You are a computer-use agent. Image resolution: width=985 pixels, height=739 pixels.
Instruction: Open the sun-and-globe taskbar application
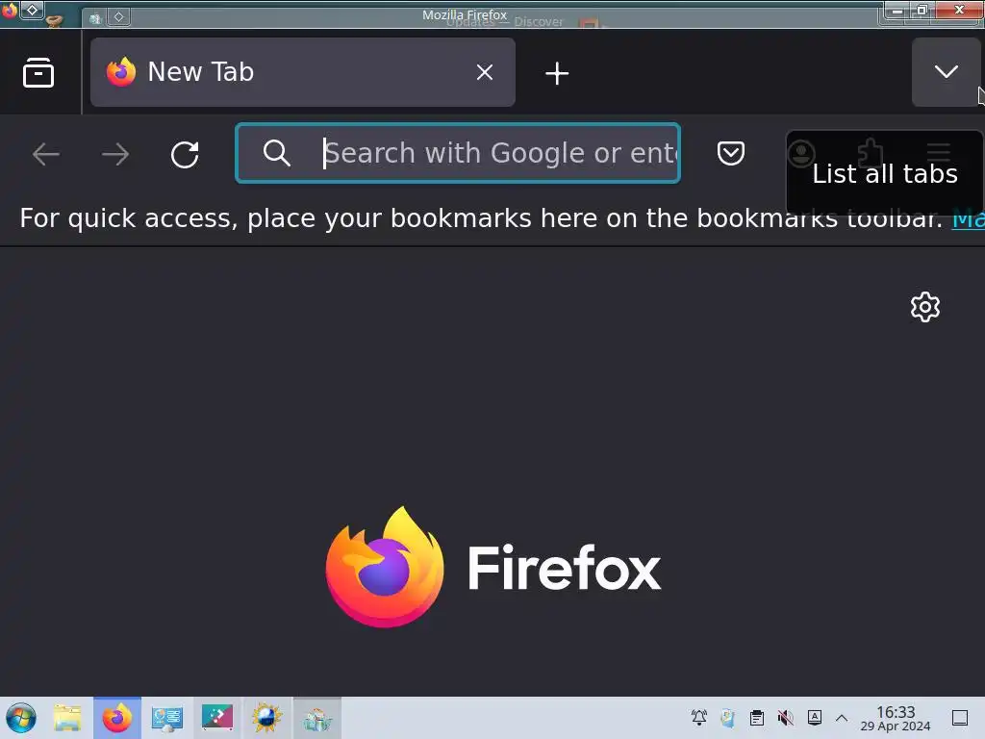tap(267, 718)
